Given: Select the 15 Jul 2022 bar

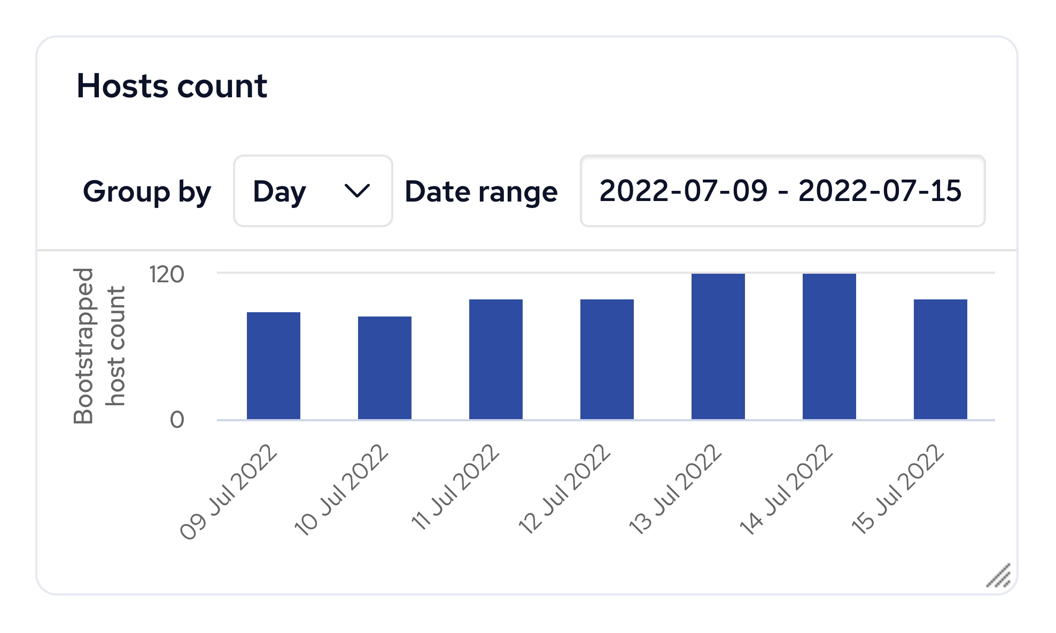Looking at the screenshot, I should [x=941, y=359].
